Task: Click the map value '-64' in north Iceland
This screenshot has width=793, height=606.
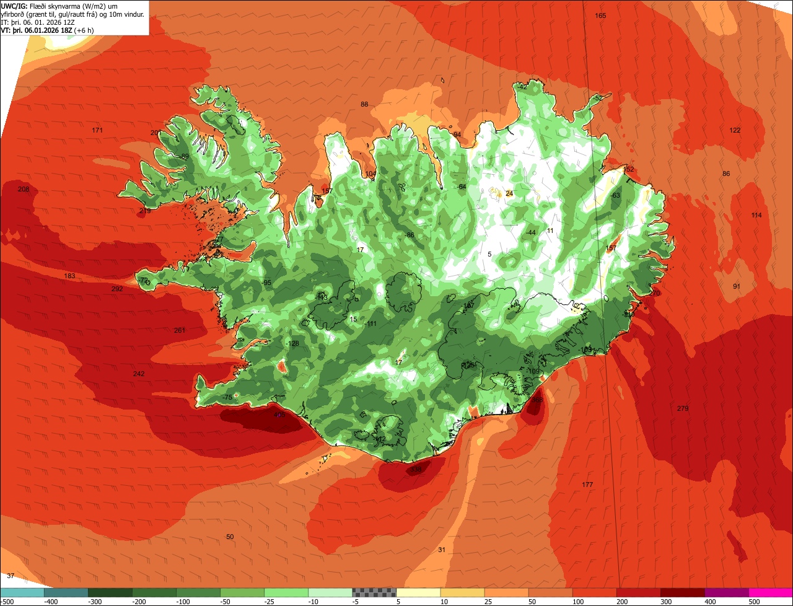Action: click(461, 187)
